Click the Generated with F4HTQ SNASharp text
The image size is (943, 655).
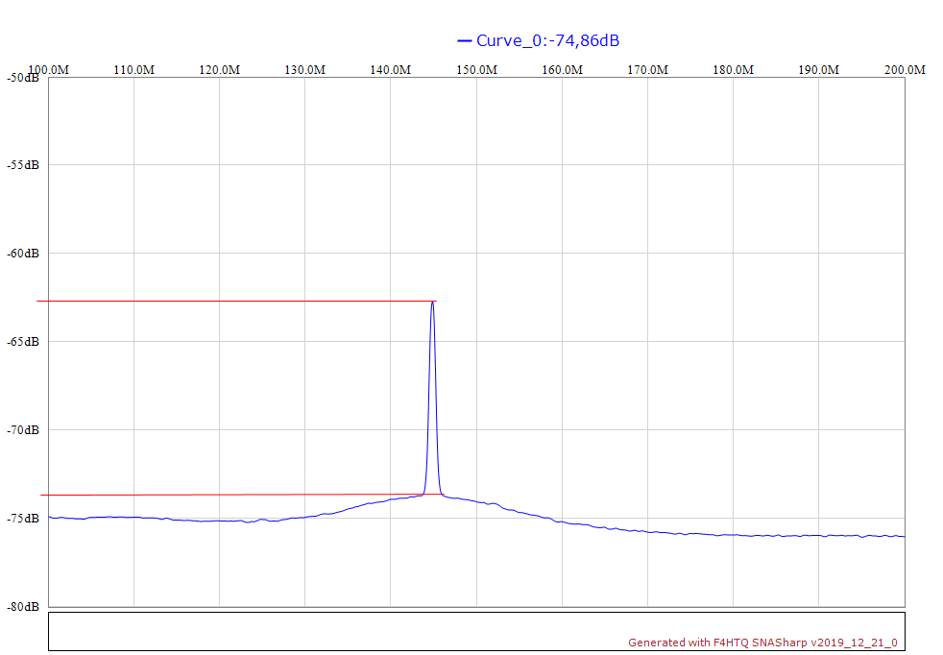point(763,643)
